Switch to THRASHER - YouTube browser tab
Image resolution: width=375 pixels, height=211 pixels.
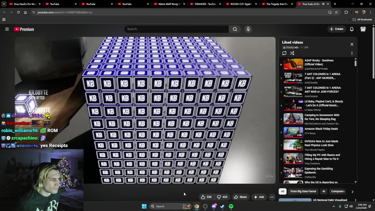(x=205, y=4)
